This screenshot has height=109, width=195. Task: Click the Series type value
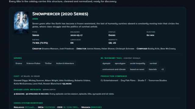pyautogui.click(x=36, y=35)
